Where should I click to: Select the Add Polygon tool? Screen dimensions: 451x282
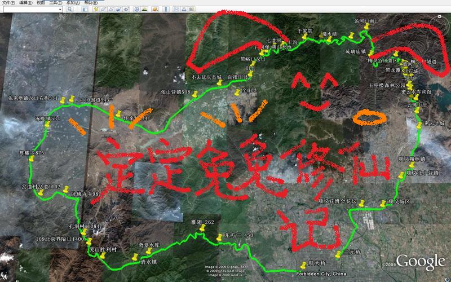coord(104,9)
